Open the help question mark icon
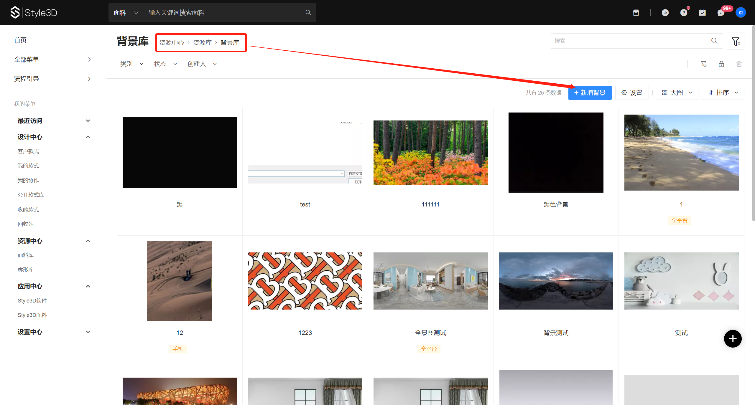The height and width of the screenshot is (405, 755). coord(684,12)
